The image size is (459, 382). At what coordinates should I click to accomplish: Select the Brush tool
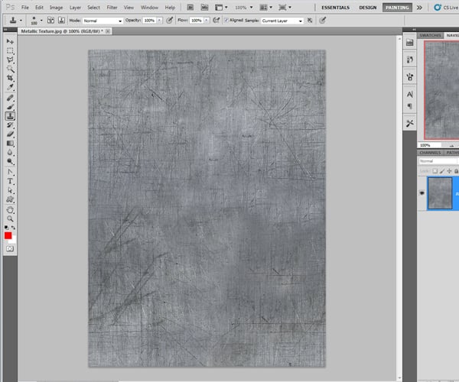click(x=10, y=107)
